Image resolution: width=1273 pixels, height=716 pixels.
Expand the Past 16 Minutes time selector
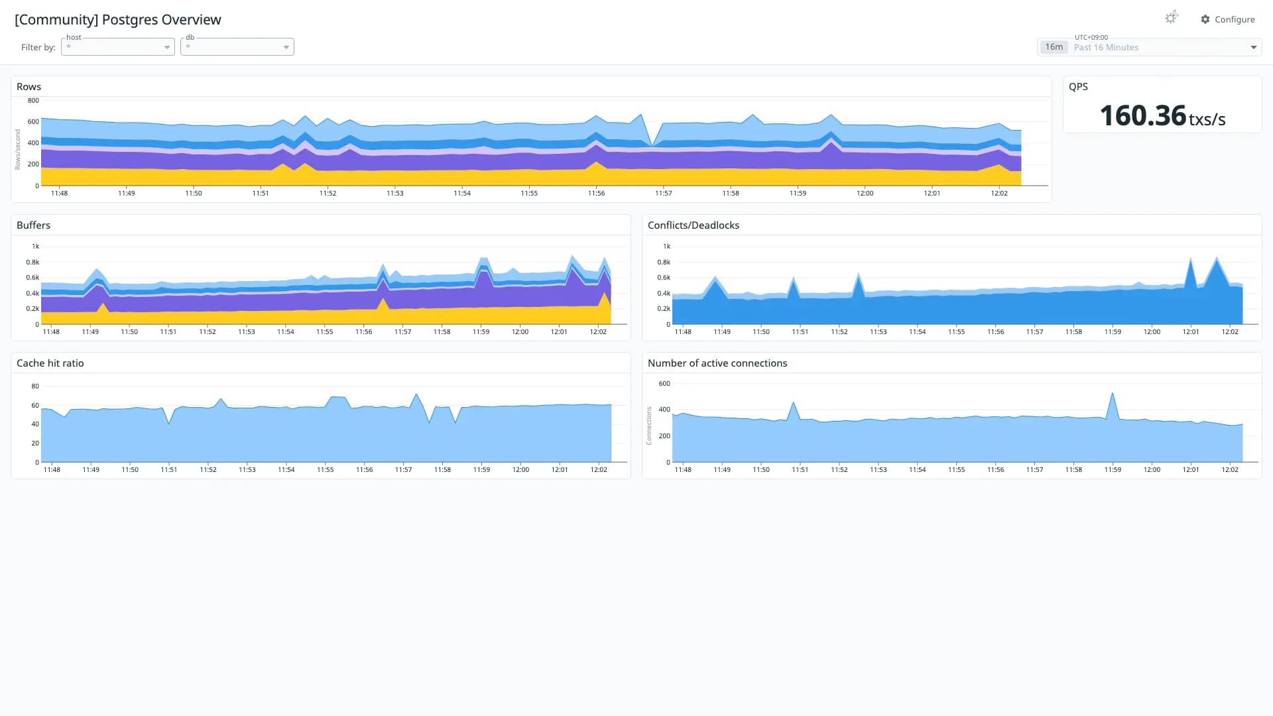[x=1150, y=47]
